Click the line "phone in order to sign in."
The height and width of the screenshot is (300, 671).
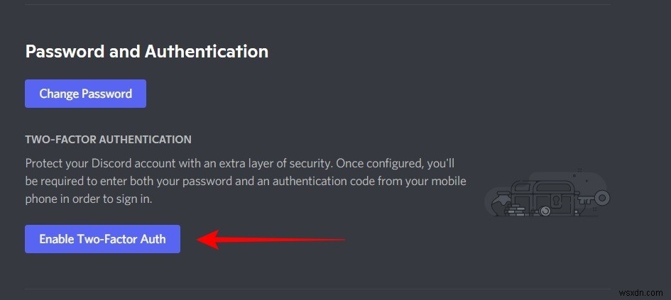98,200
